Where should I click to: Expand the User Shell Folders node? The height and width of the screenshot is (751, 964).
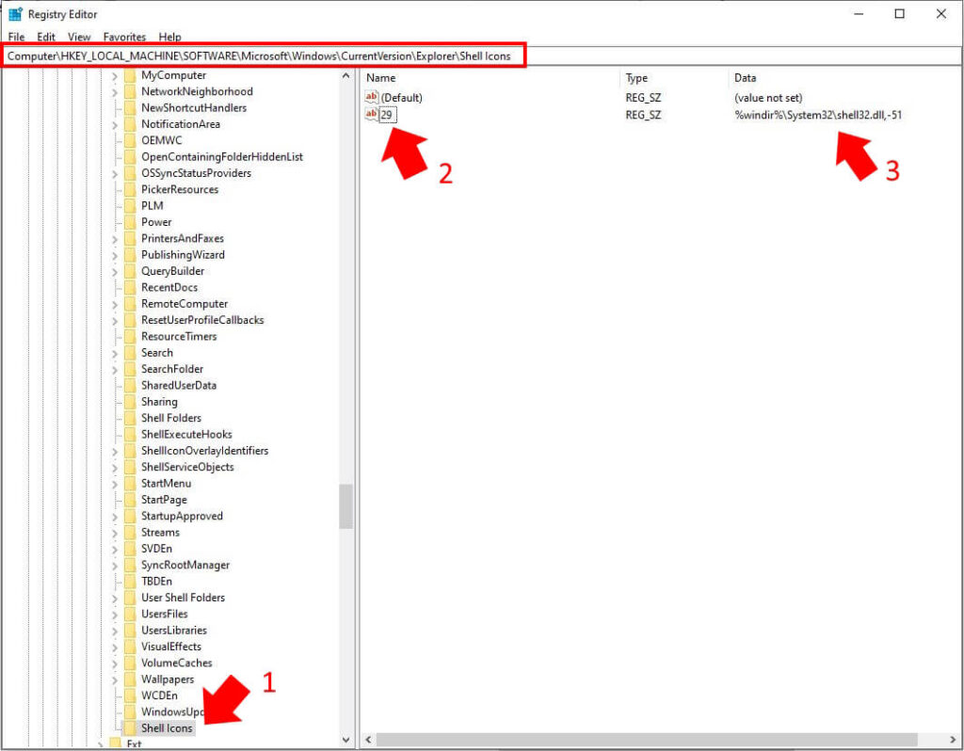coord(115,598)
